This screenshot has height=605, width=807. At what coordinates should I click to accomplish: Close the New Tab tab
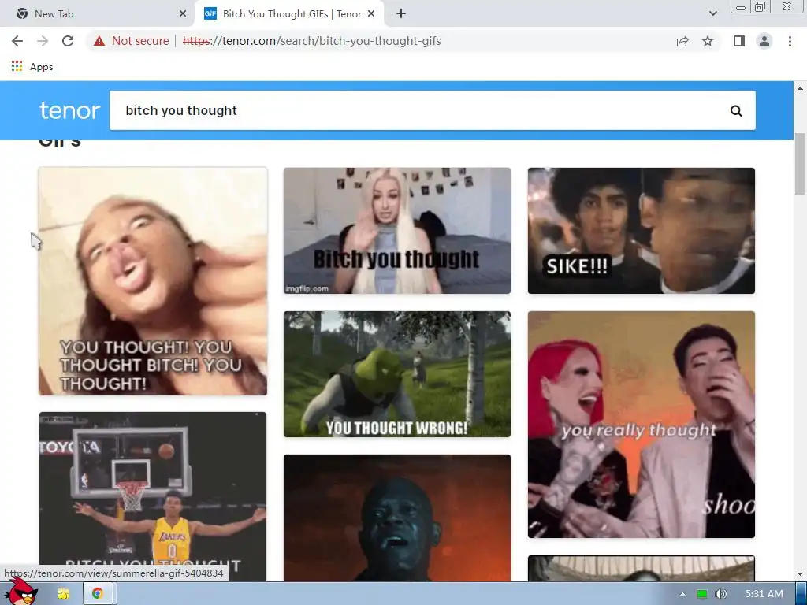pyautogui.click(x=183, y=14)
